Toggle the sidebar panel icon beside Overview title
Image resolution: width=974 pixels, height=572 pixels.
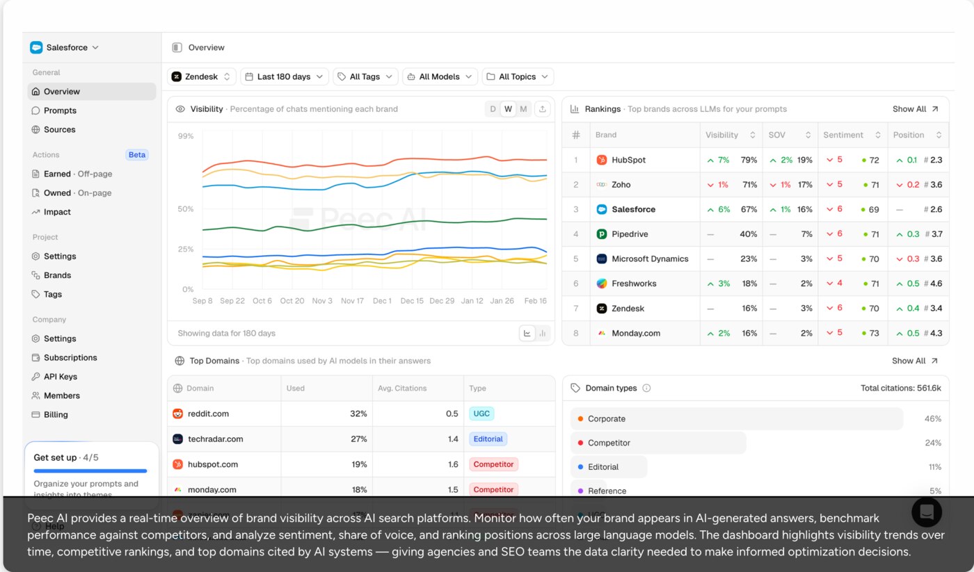tap(176, 47)
